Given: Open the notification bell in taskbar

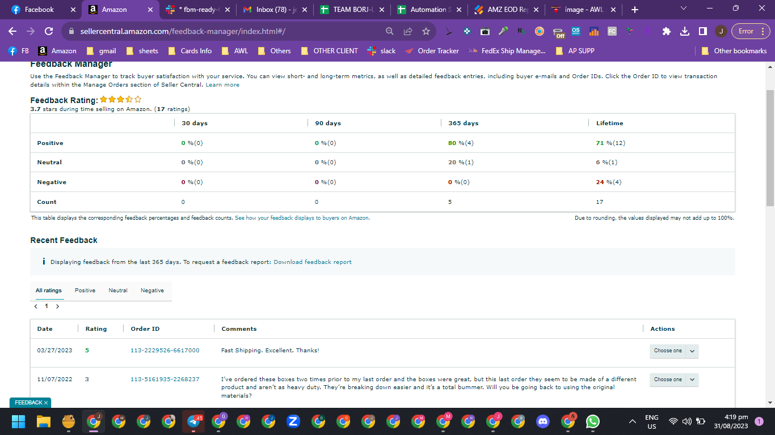Looking at the screenshot, I should [759, 421].
